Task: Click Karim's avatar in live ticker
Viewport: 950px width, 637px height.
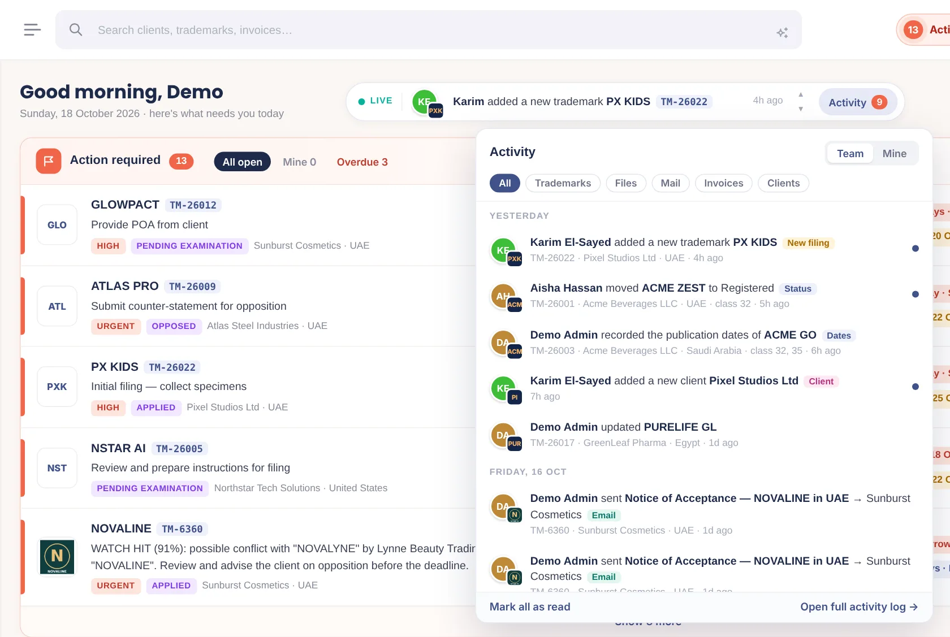Action: coord(425,102)
